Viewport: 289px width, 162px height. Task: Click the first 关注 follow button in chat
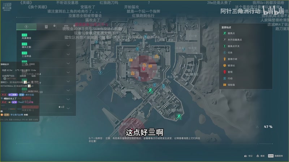[x=4, y=95]
